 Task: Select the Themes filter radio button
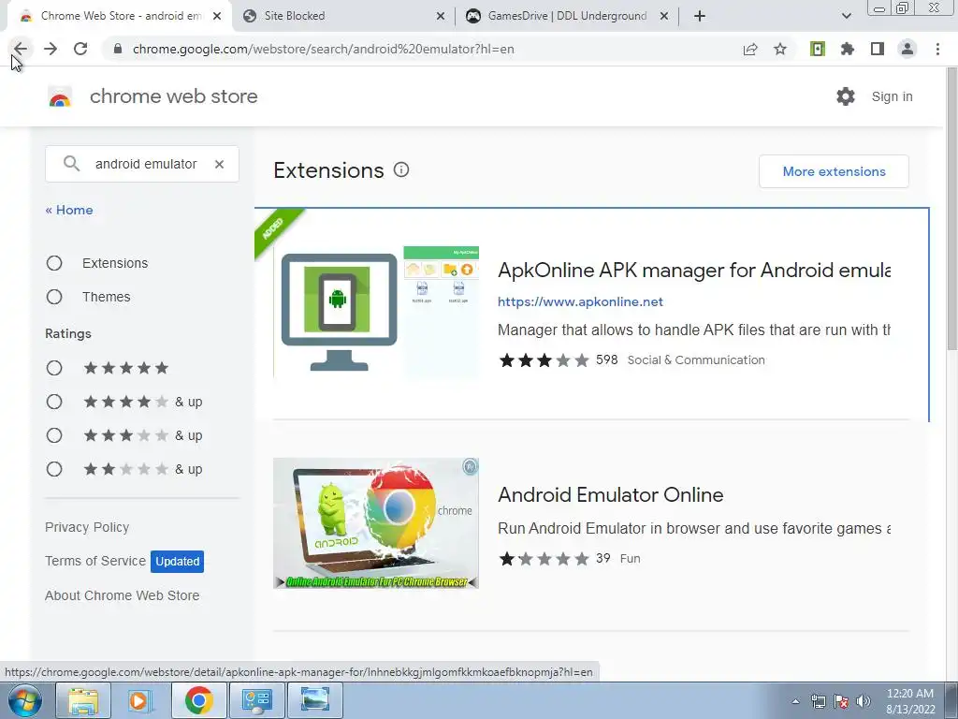tap(54, 297)
